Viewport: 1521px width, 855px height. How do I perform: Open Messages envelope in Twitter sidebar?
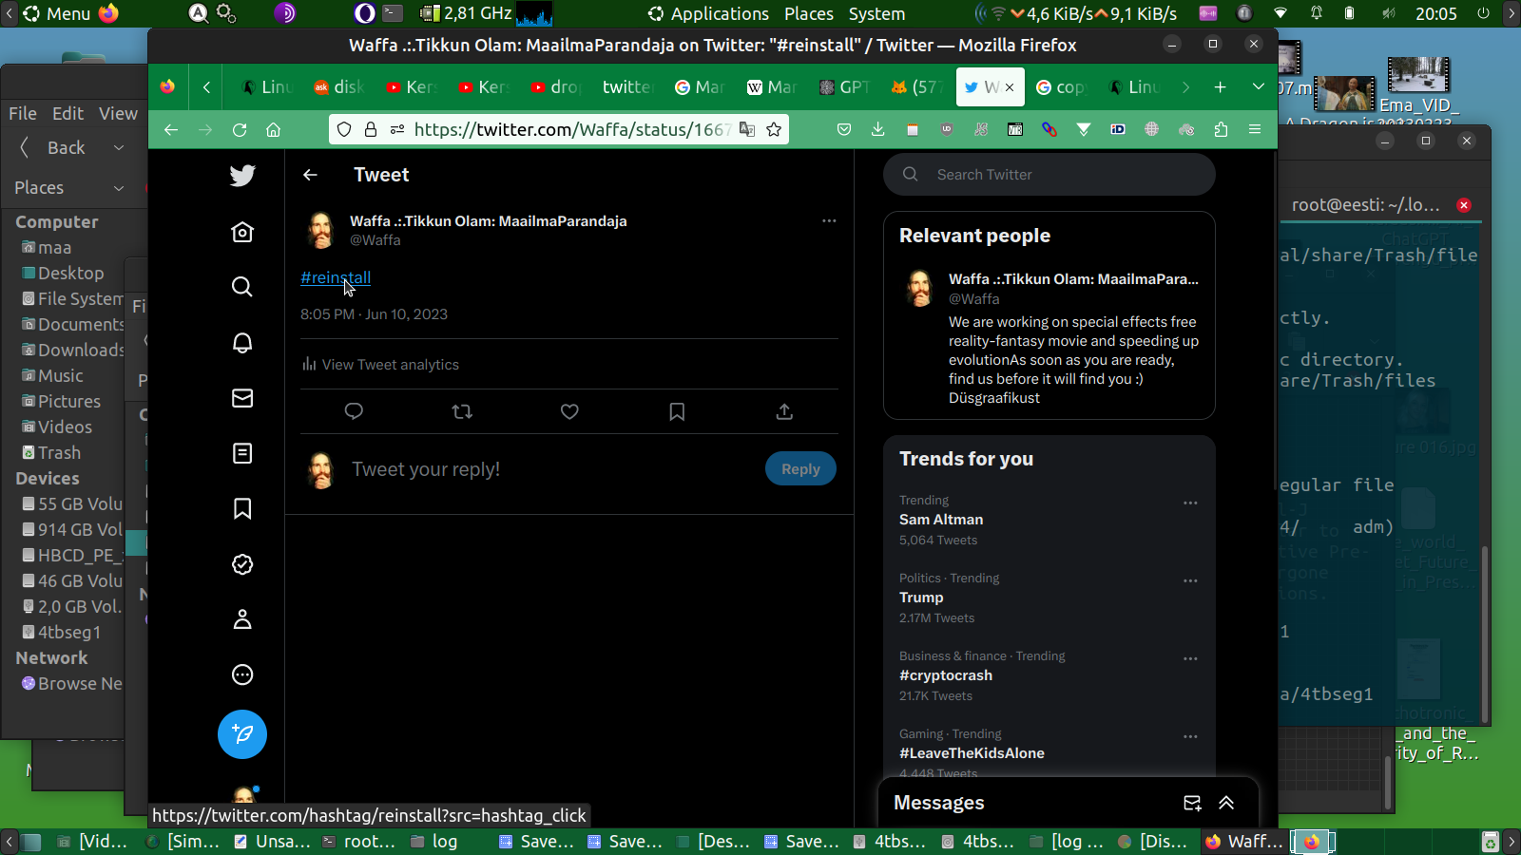click(x=242, y=398)
